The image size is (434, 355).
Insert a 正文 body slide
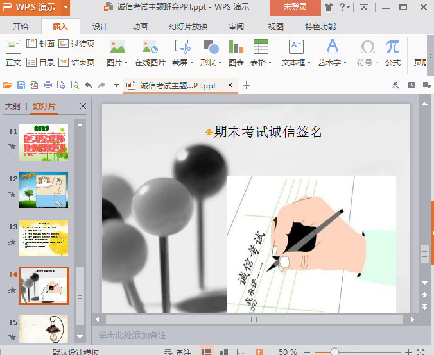(x=13, y=53)
